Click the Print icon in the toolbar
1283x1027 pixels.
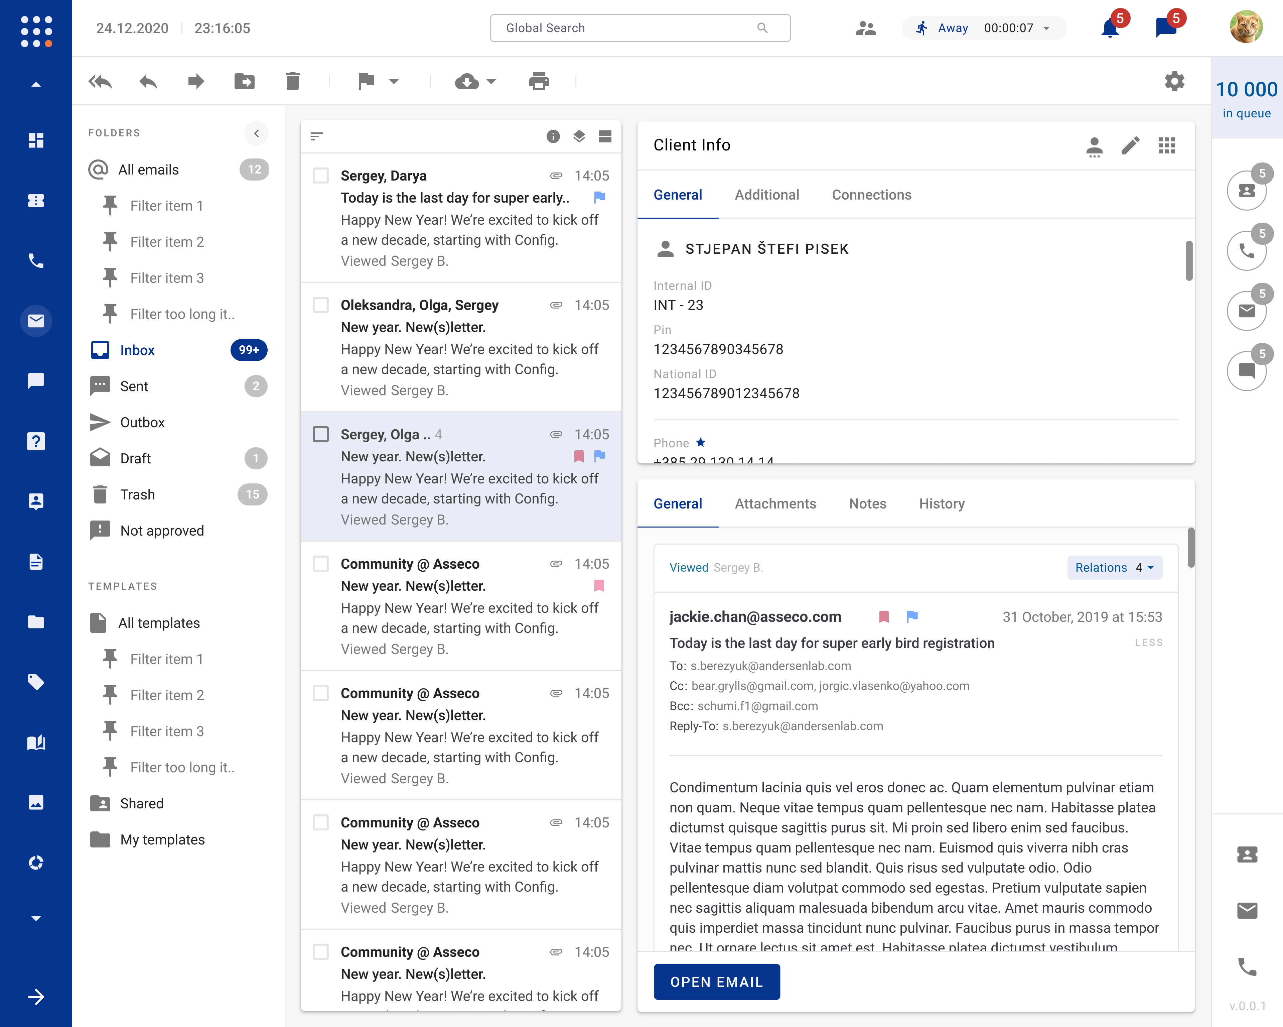click(539, 82)
